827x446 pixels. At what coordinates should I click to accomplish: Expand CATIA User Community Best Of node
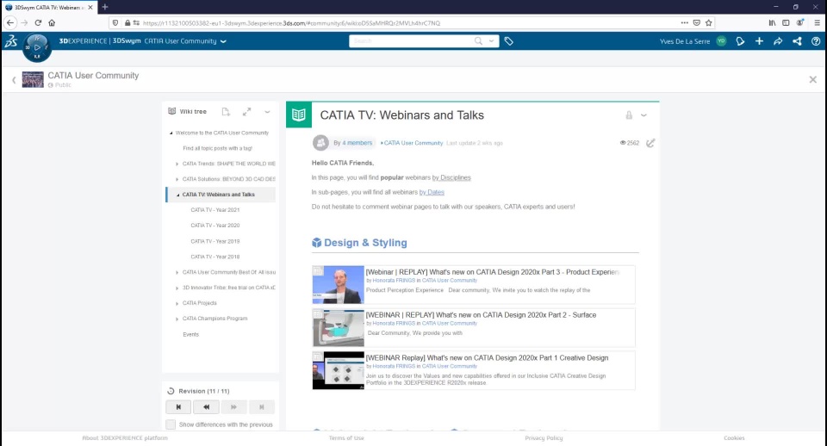point(177,273)
